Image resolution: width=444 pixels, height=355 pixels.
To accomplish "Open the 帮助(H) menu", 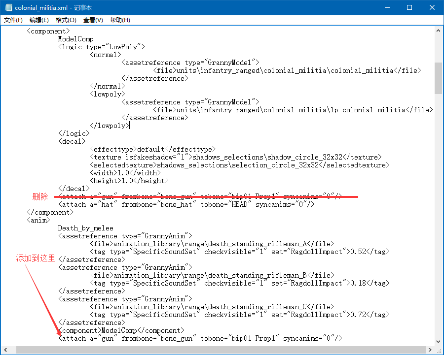I will (120, 20).
